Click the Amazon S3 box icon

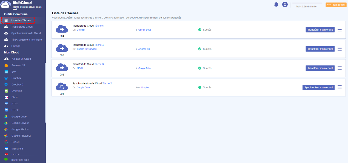(6, 65)
